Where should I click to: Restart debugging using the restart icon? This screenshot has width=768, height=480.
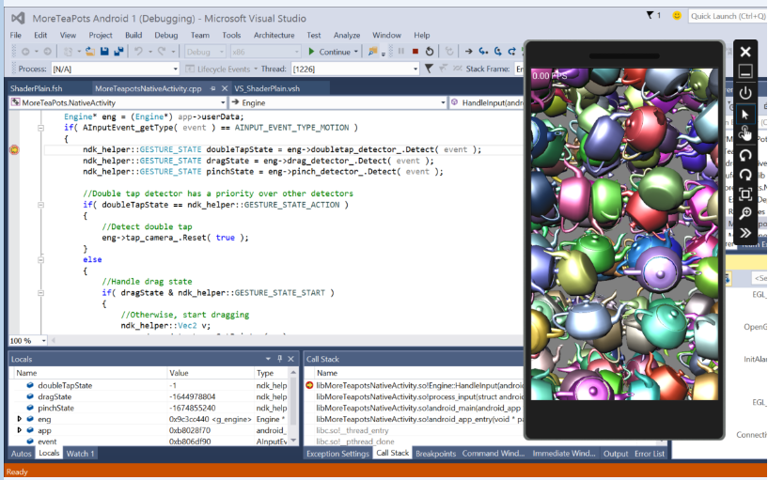point(430,52)
